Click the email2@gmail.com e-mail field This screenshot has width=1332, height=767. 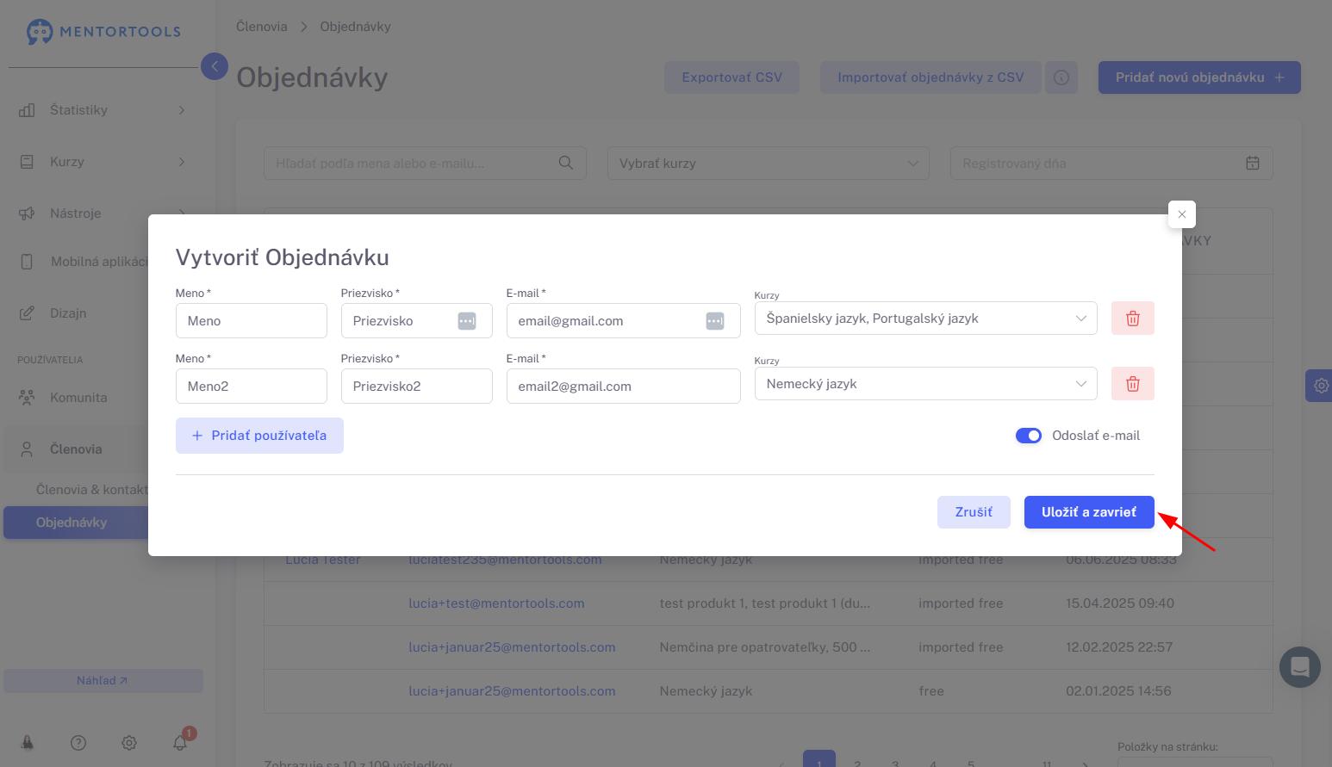coord(623,387)
